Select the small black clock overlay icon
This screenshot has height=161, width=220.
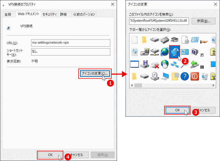point(202,67)
